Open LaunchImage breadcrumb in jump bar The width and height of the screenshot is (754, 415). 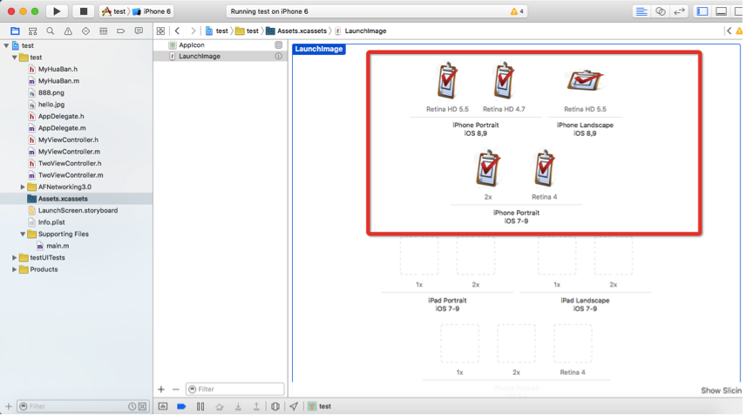point(361,31)
